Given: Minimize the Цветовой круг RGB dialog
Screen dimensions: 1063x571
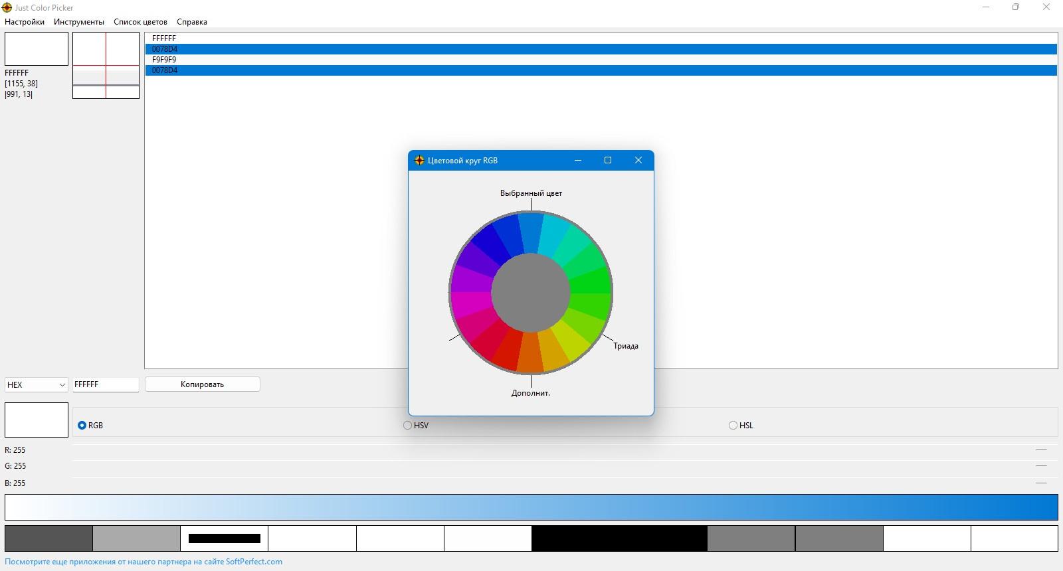Looking at the screenshot, I should [578, 160].
